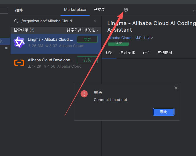Click the 错误 dialog title
The image size is (196, 156).
point(98,92)
